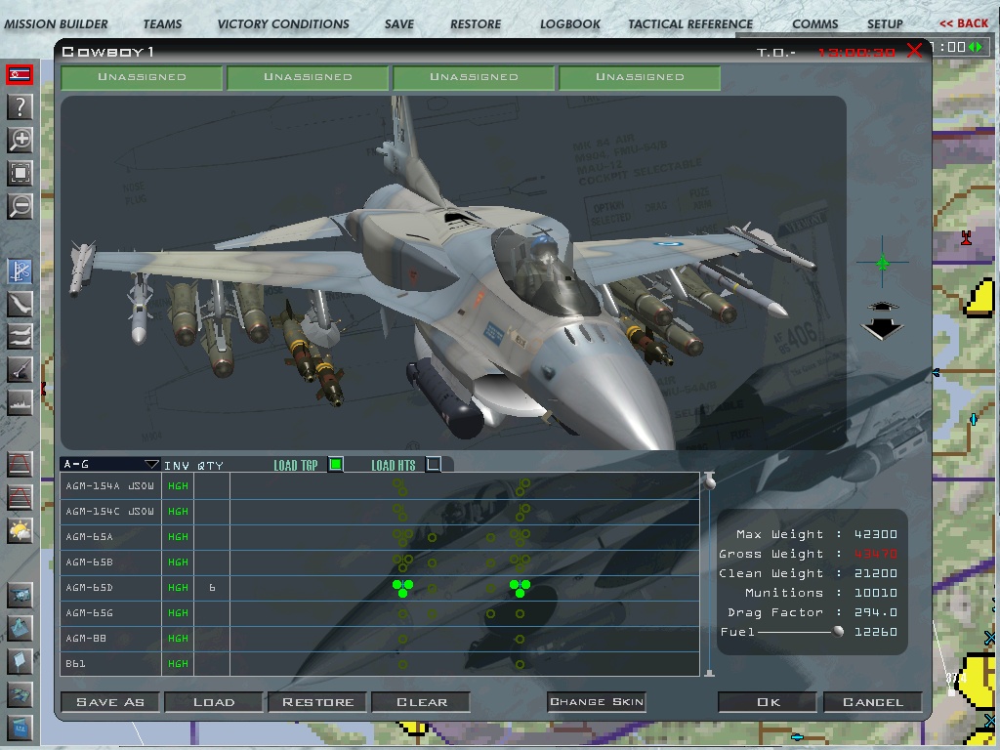Image resolution: width=1000 pixels, height=750 pixels.
Task: Select the missile launcher air defense icon
Action: 20,370
